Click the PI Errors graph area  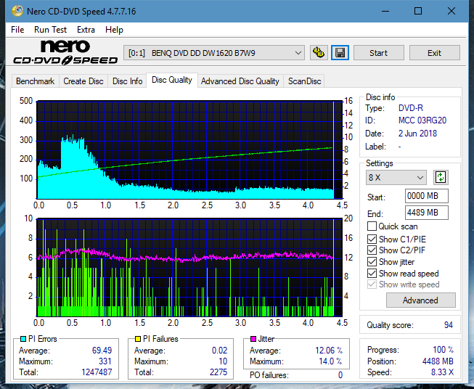pos(189,150)
